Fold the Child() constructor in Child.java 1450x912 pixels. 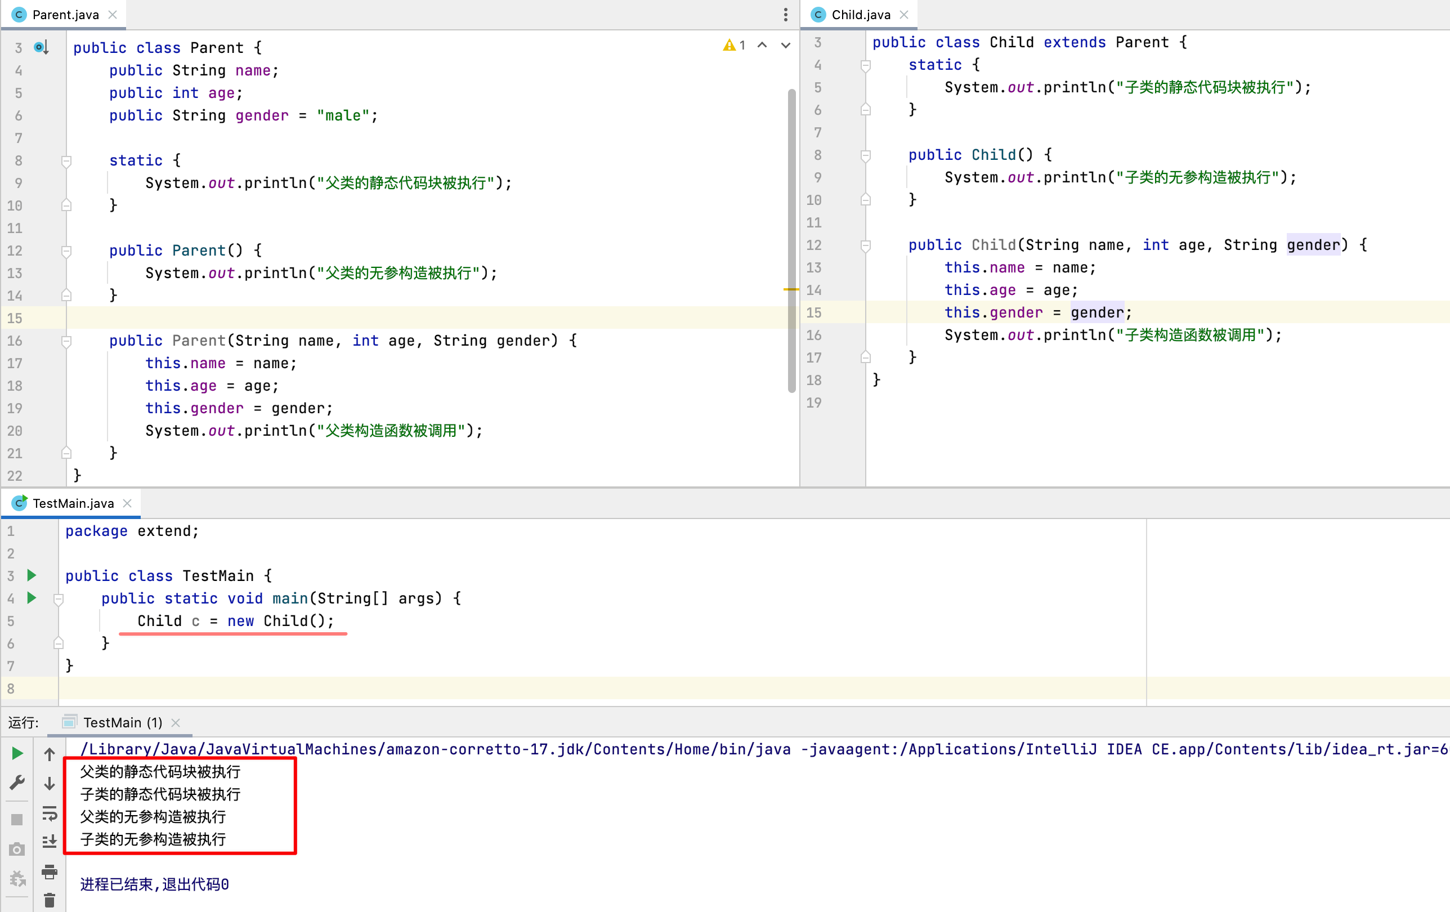[865, 155]
